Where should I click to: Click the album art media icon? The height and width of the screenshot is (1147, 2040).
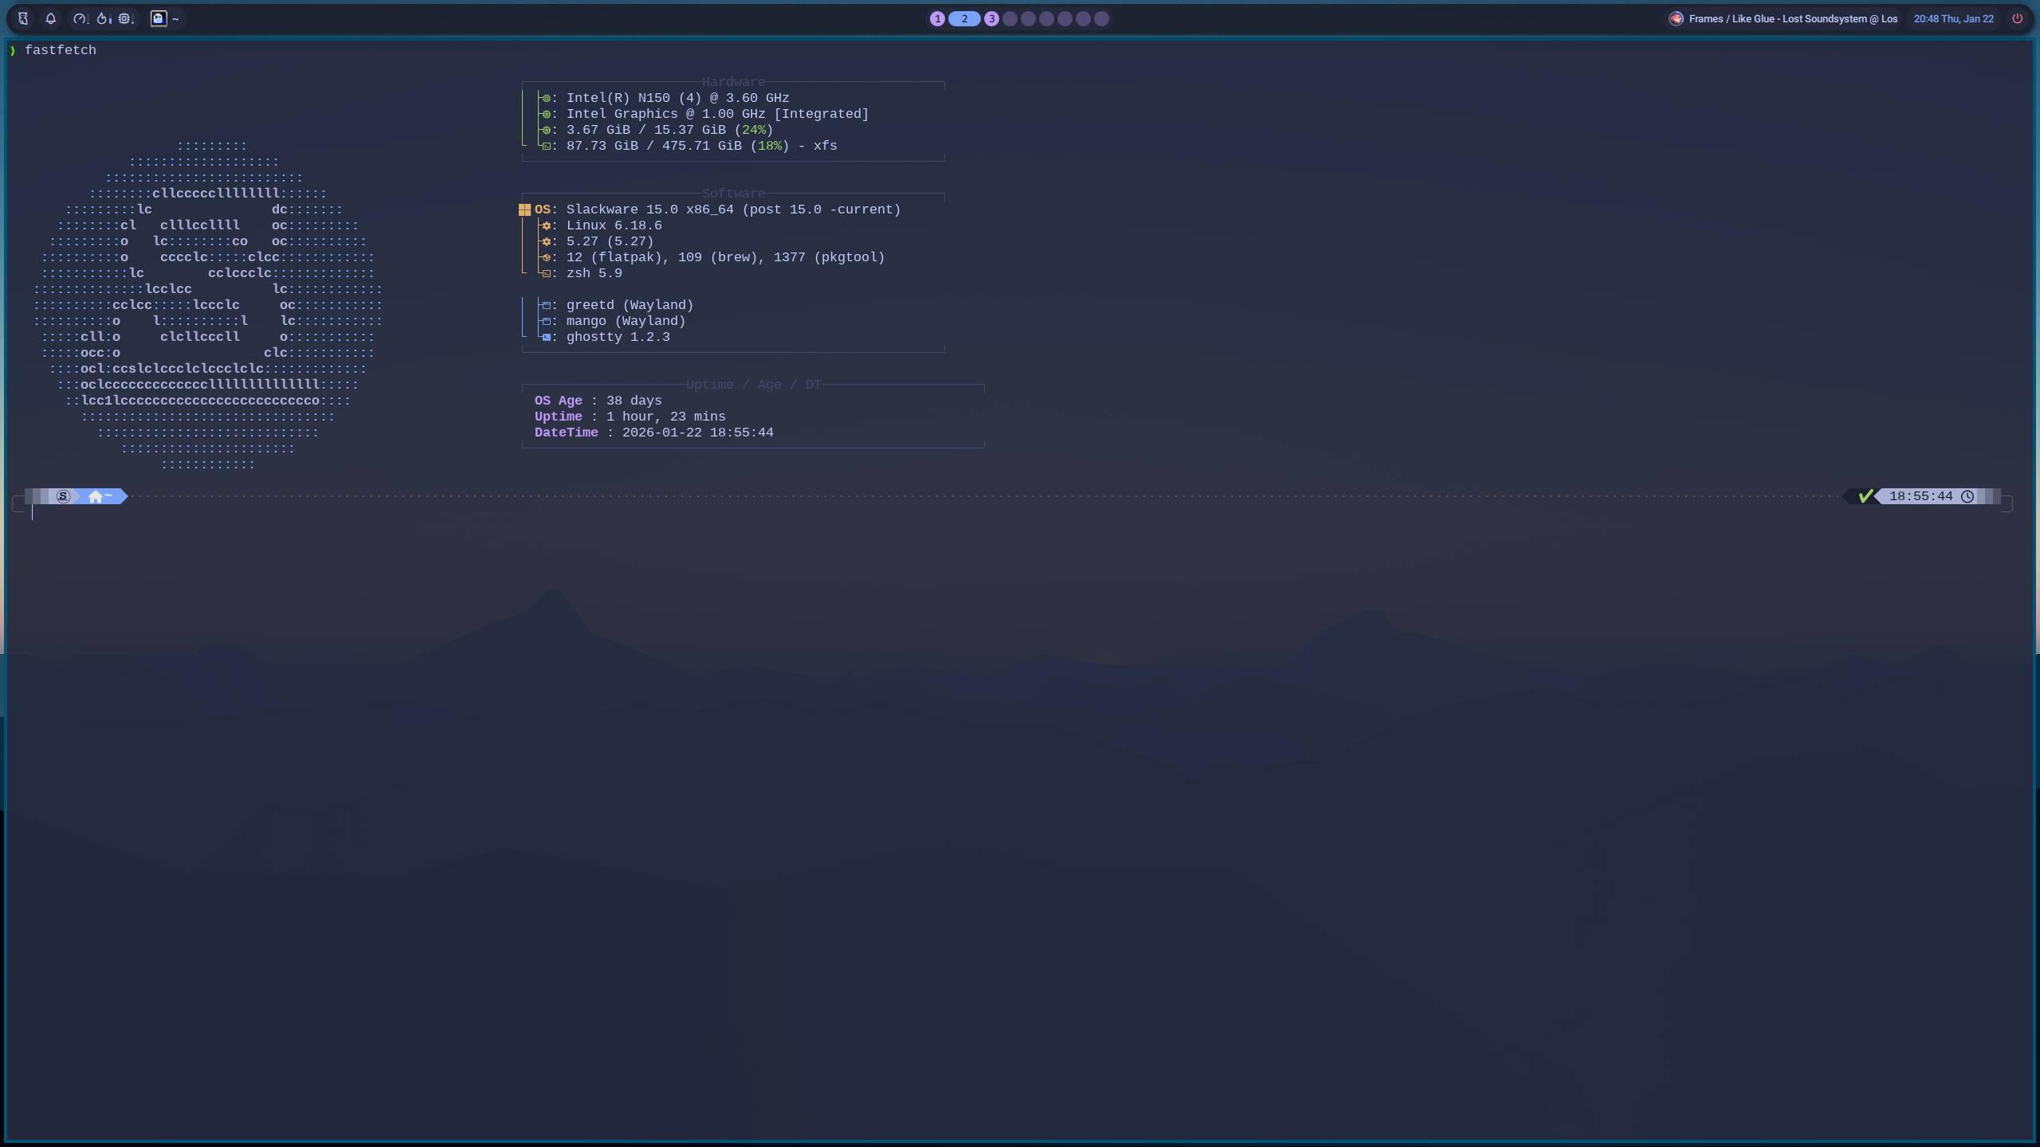[1676, 18]
